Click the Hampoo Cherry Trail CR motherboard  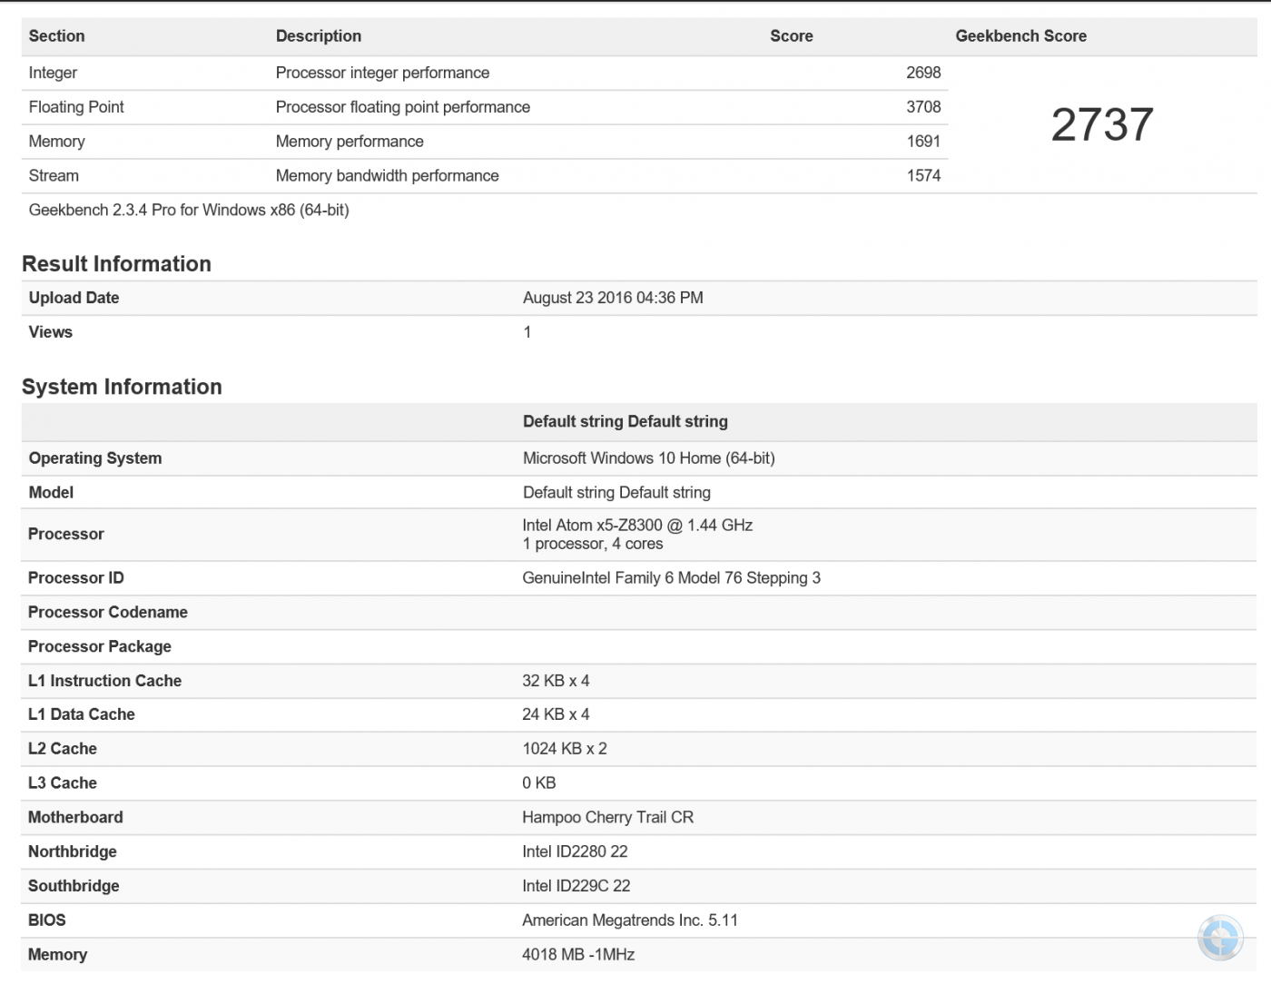(607, 817)
